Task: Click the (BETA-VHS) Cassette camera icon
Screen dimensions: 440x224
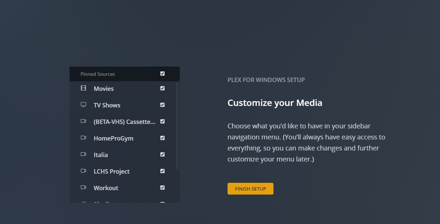Action: click(83, 121)
